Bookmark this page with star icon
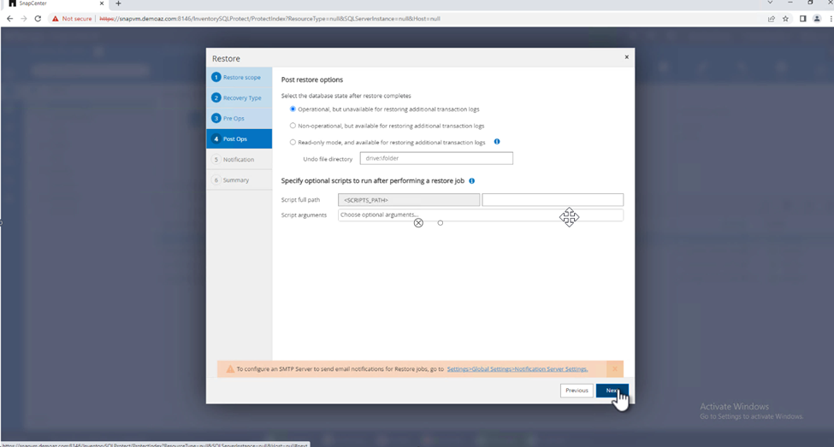834x447 pixels. coord(785,19)
